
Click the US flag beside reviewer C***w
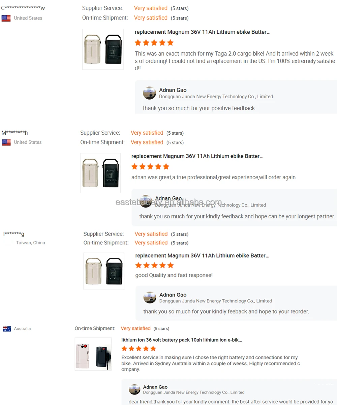pyautogui.click(x=6, y=18)
